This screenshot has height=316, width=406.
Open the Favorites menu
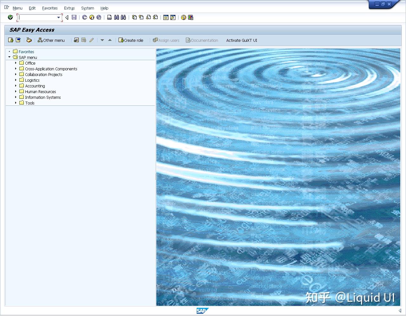click(x=50, y=8)
